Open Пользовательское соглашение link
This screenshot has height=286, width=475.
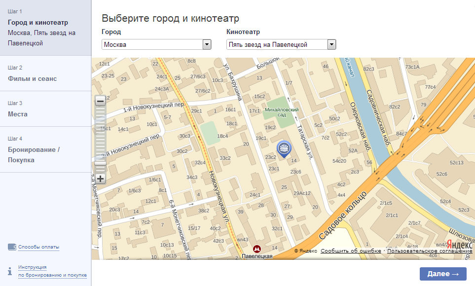(x=430, y=251)
